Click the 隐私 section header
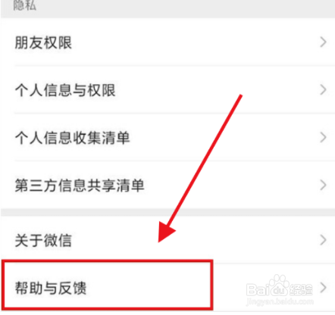This screenshot has height=315, width=335. [x=25, y=5]
